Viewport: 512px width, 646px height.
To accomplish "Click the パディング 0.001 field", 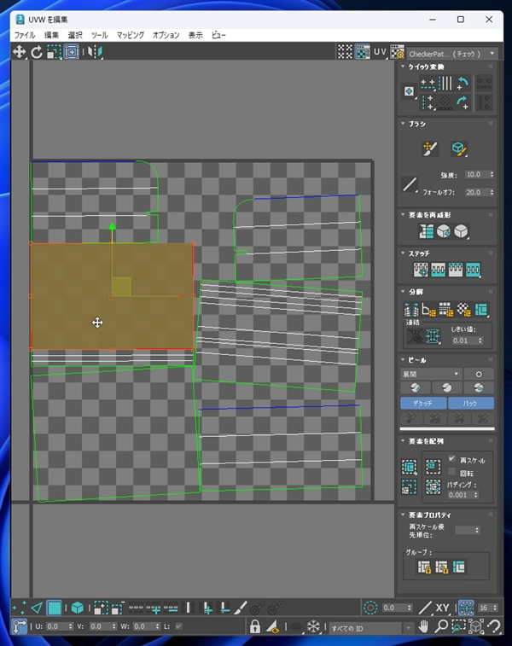I will (x=463, y=495).
